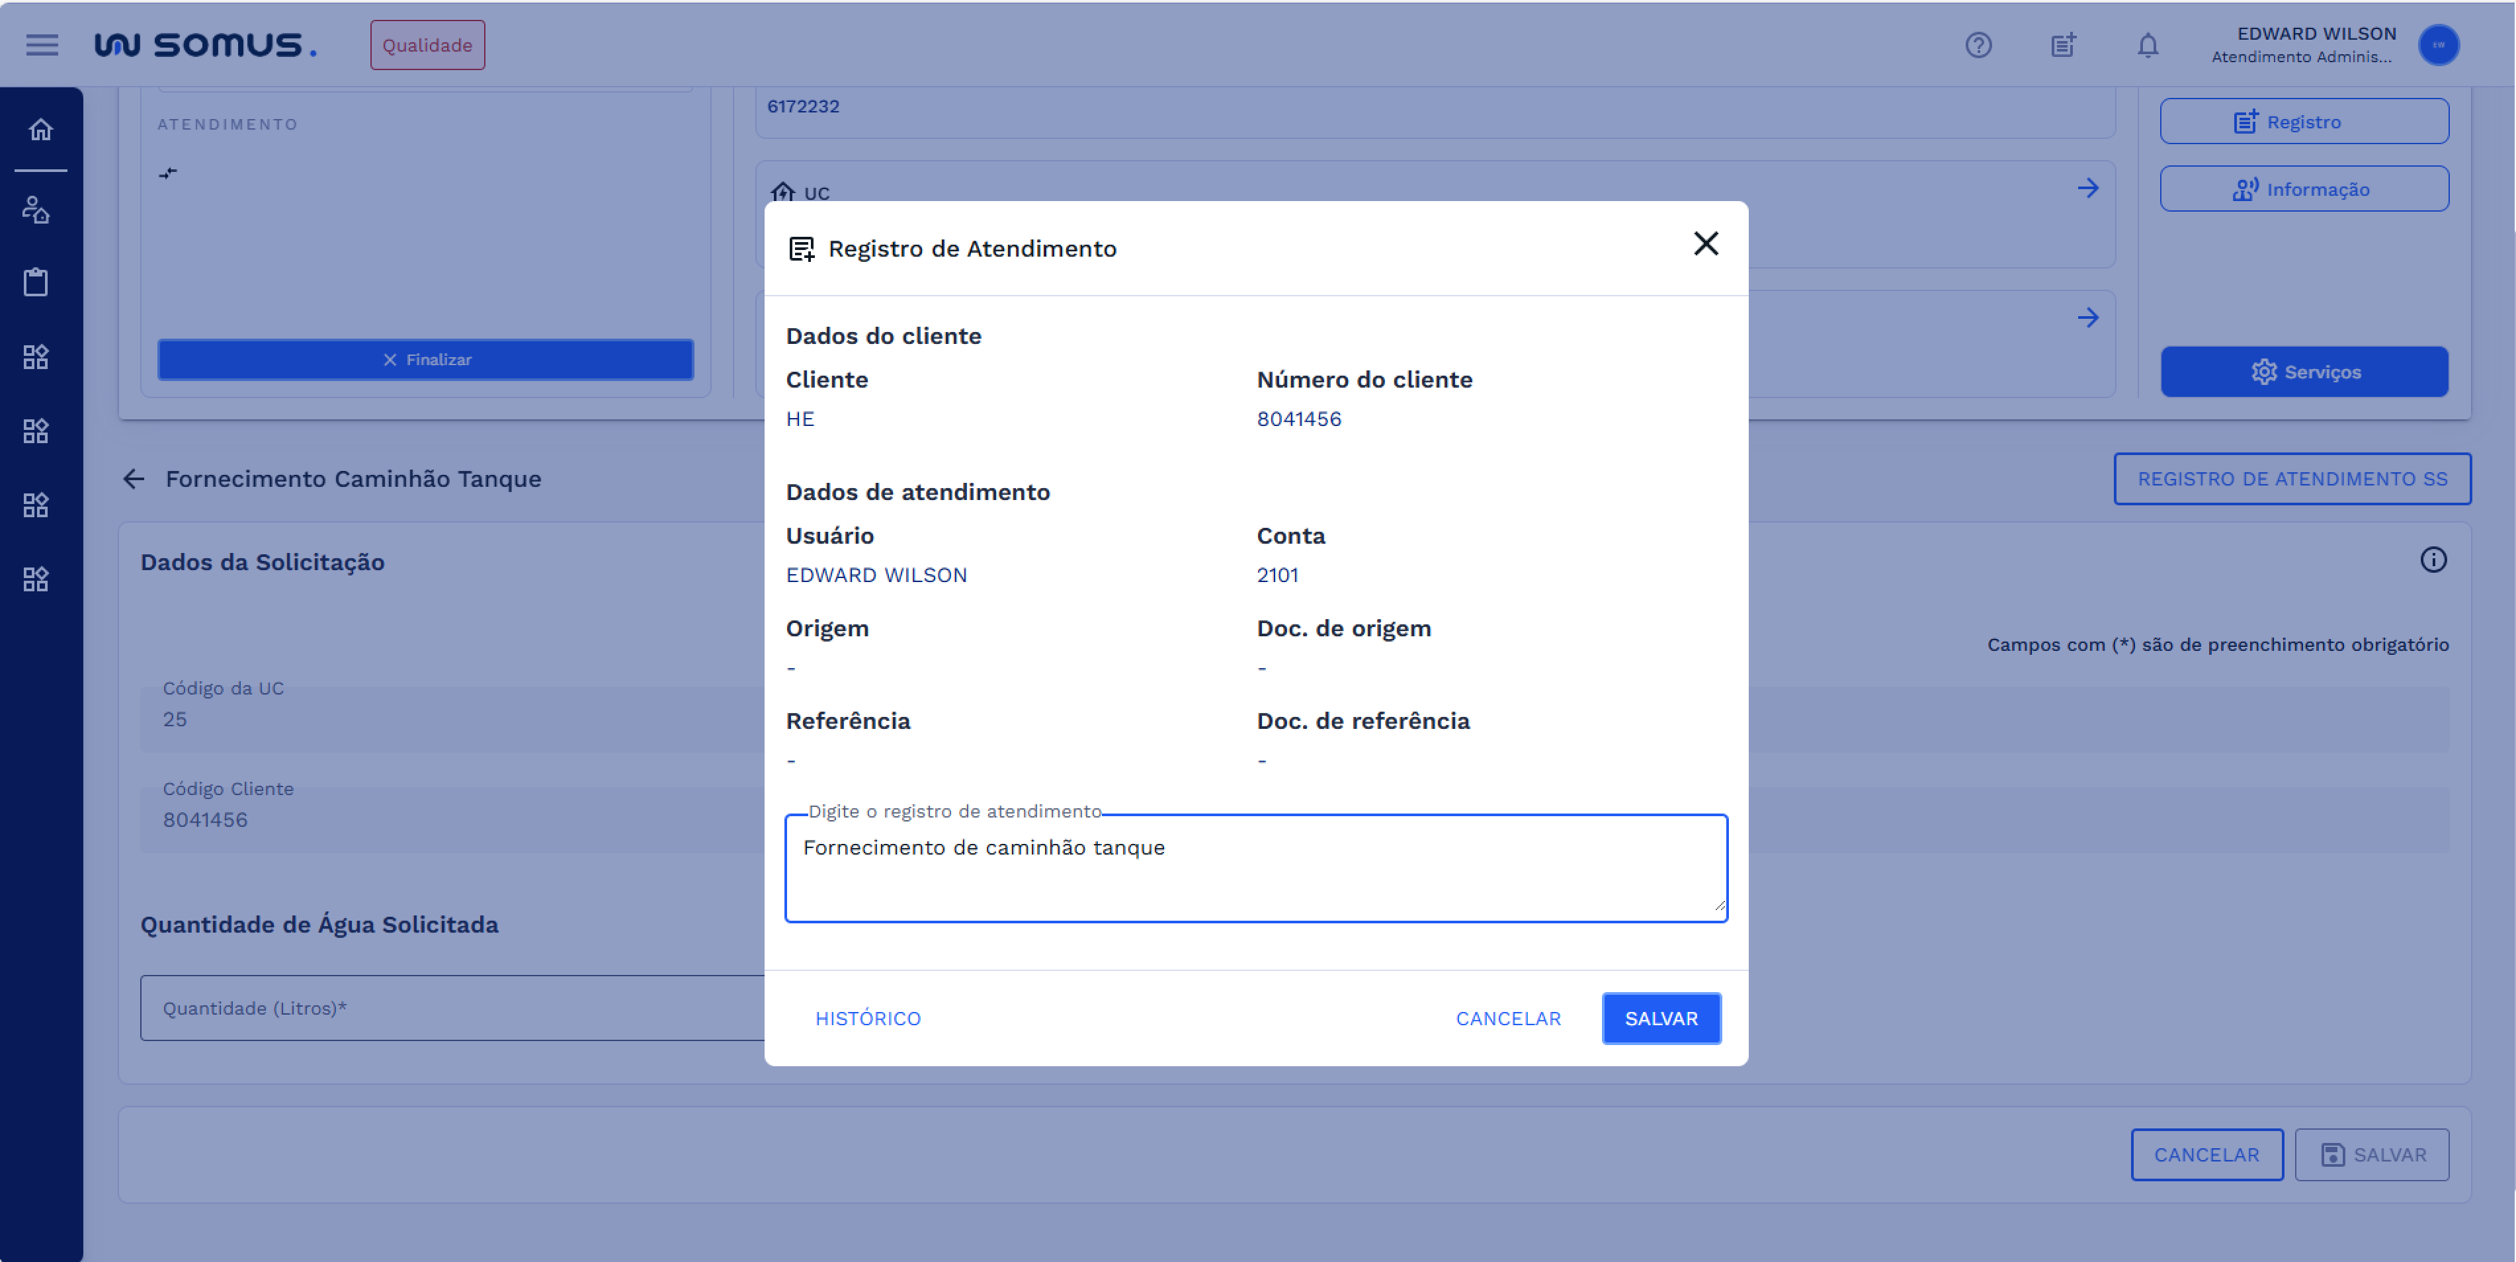Open the customer-house icon in sidebar
This screenshot has height=1262, width=2516.
[36, 209]
